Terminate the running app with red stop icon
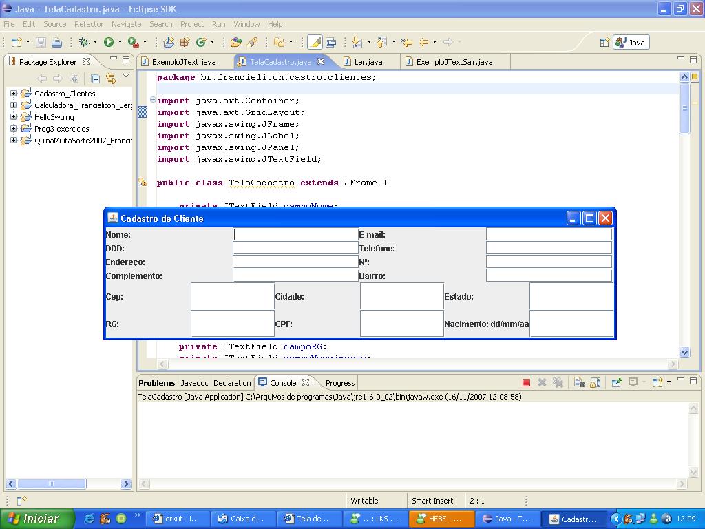The height and width of the screenshot is (529, 705). pos(526,382)
